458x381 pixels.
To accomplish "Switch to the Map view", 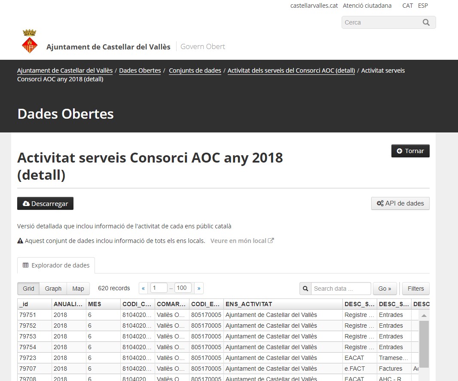I will 78,289.
